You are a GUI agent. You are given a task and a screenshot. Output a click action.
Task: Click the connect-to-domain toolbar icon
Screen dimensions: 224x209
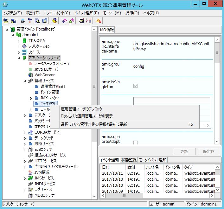click(6, 21)
